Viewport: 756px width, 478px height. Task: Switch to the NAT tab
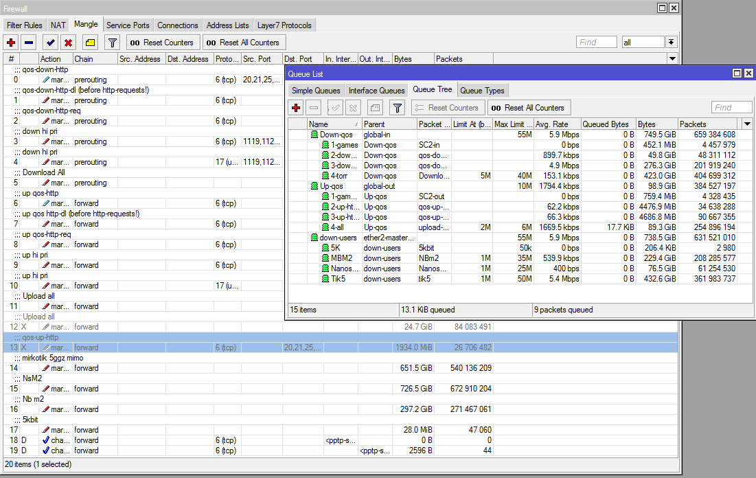(x=58, y=25)
